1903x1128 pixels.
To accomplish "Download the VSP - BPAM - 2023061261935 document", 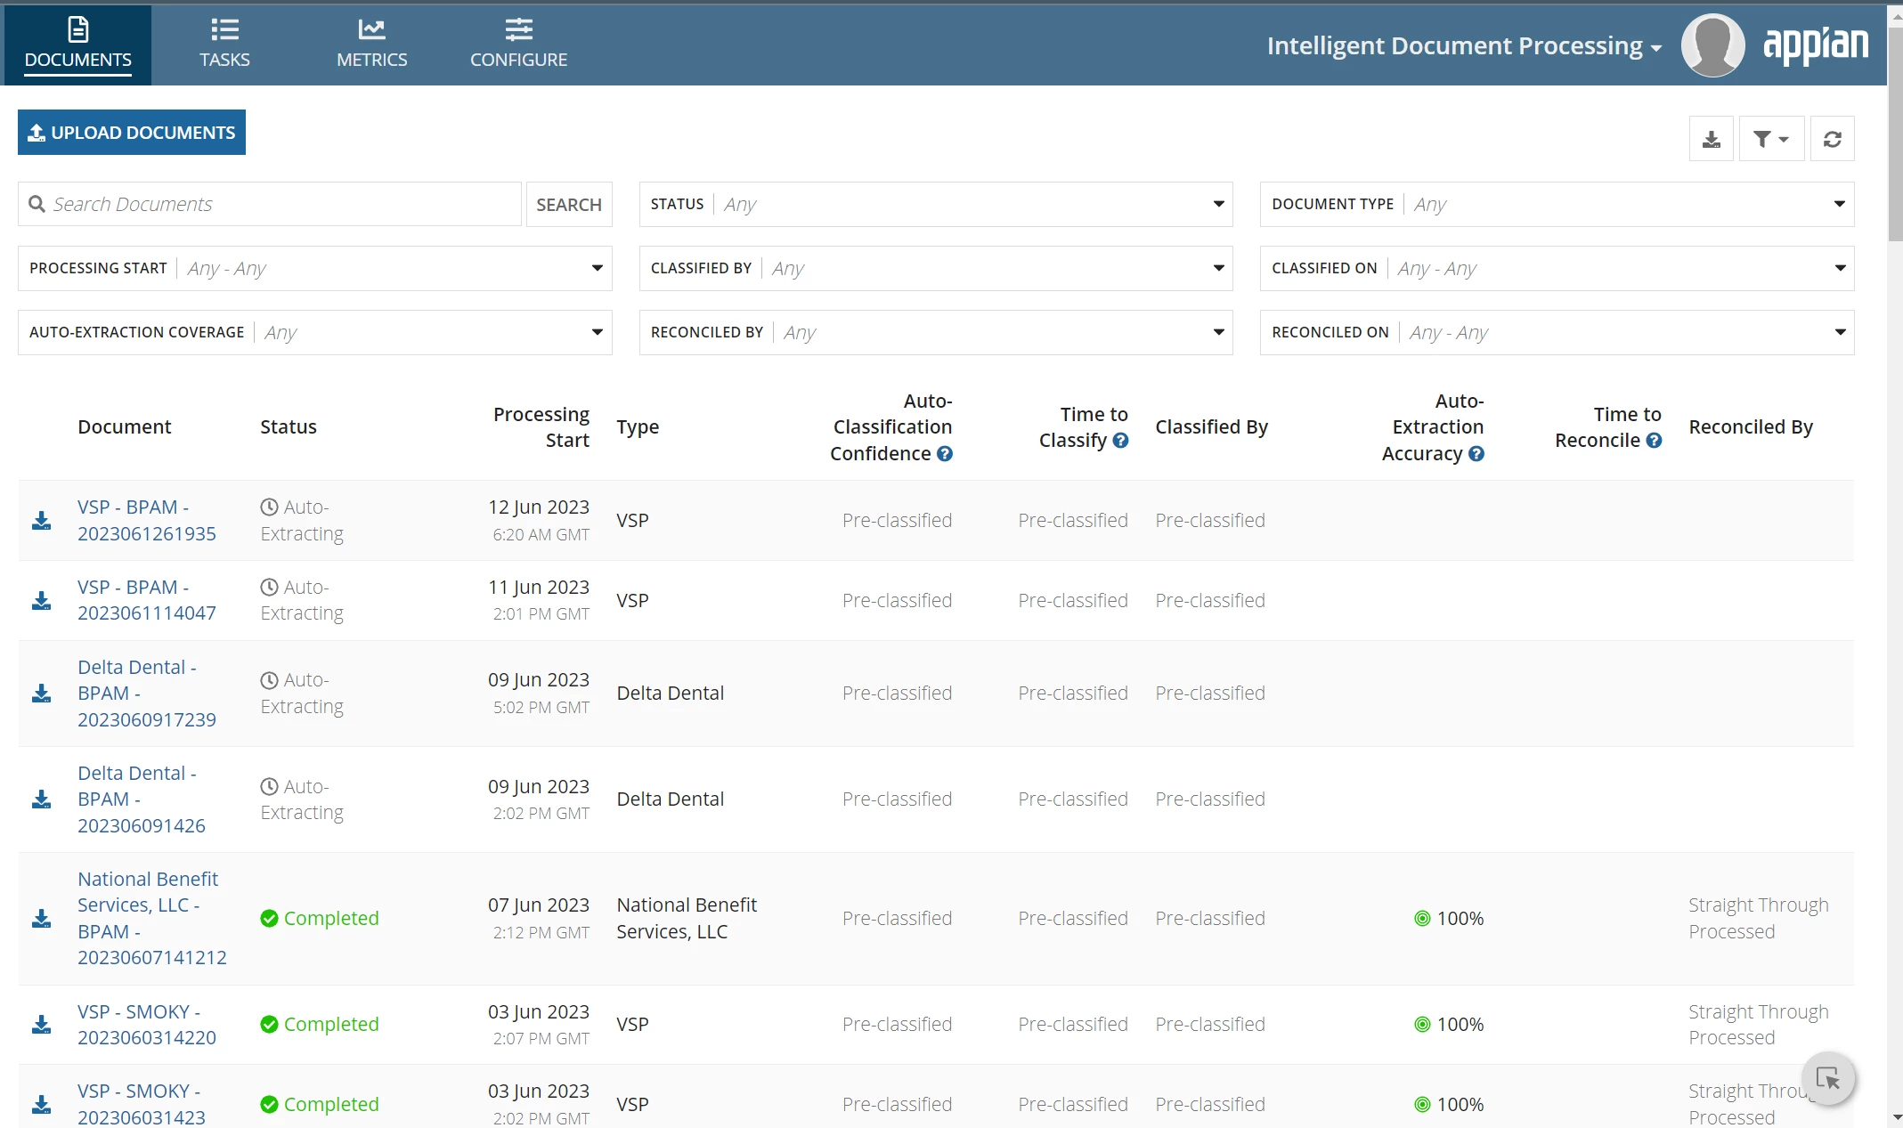I will click(41, 521).
